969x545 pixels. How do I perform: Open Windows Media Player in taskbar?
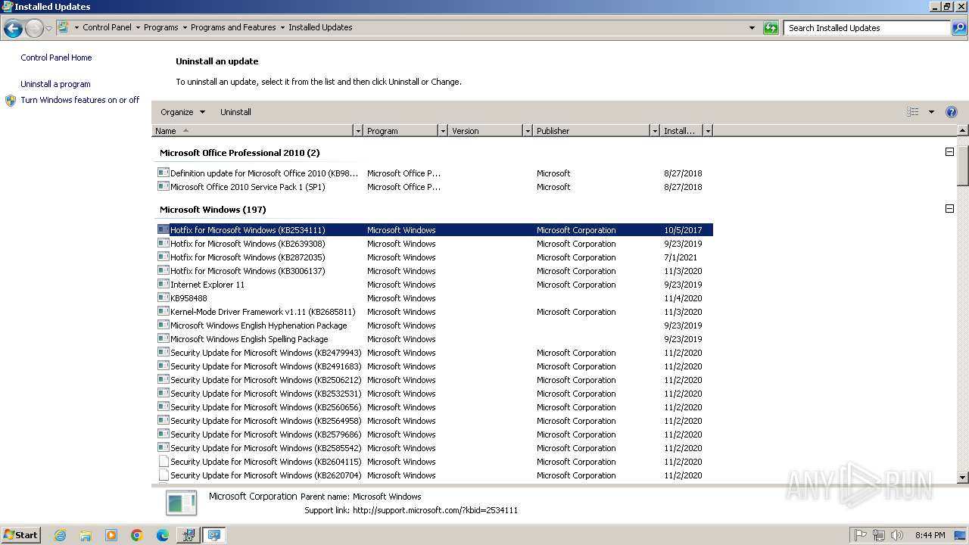coord(111,535)
